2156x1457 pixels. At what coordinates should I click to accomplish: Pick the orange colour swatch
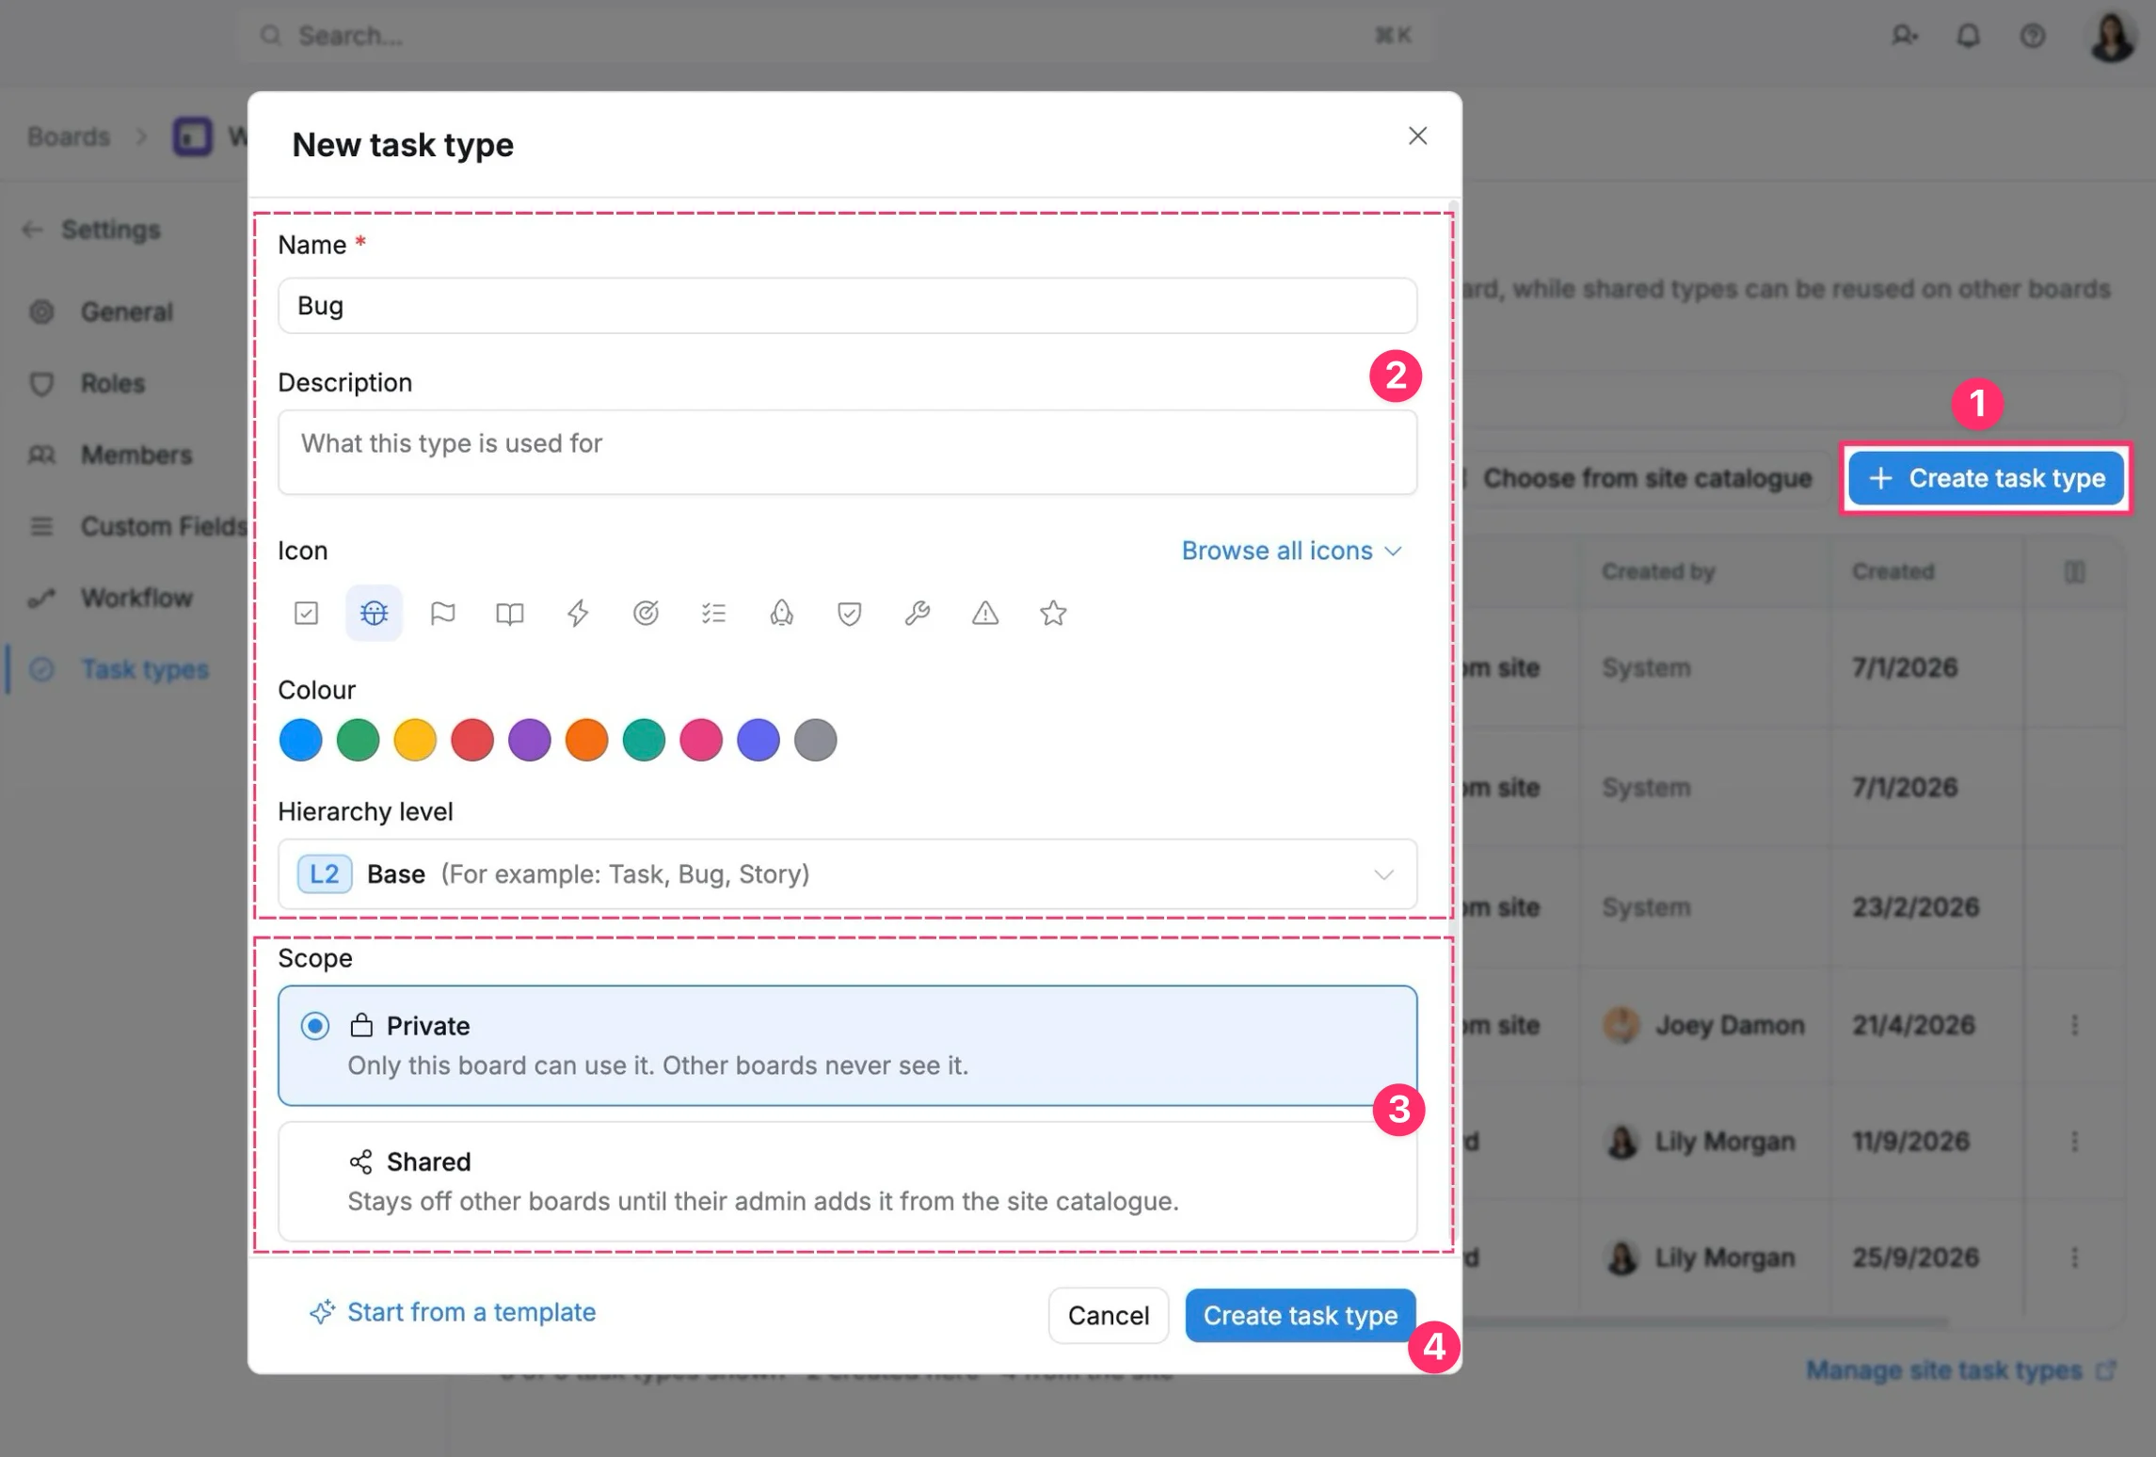tap(587, 740)
